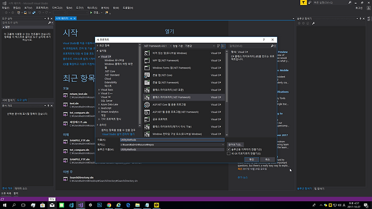
Task: Pin the Start Page tab
Action: point(71,18)
